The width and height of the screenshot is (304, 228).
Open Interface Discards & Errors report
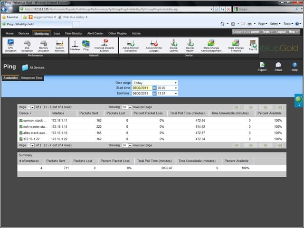[x=104, y=46]
